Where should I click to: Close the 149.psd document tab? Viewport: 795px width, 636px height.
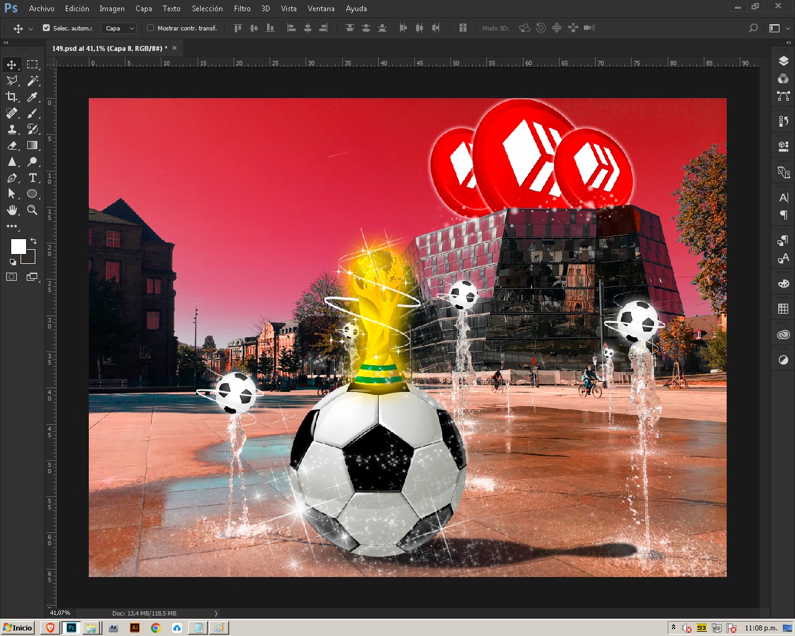pos(175,48)
